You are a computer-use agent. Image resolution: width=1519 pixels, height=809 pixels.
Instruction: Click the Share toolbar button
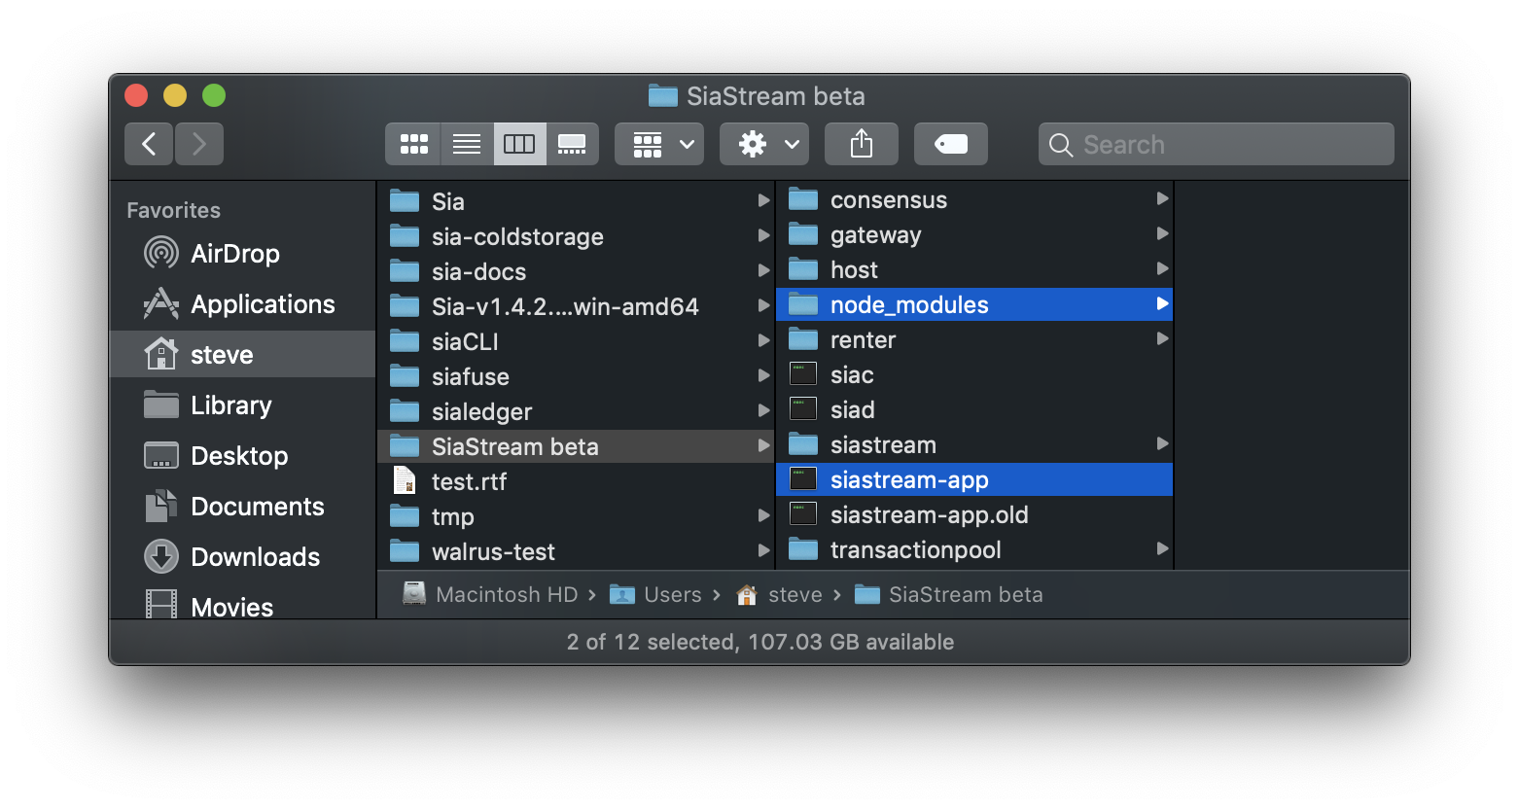862,144
